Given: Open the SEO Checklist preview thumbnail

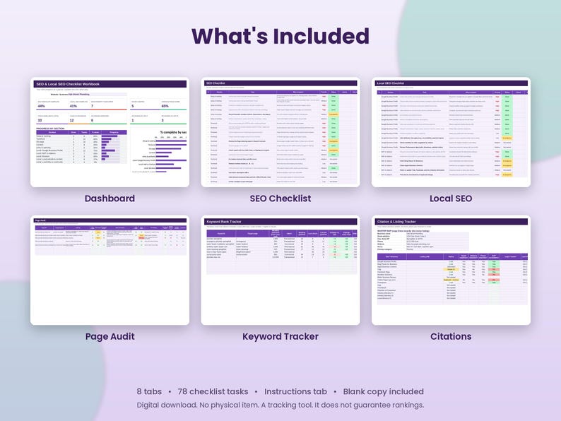Looking at the screenshot, I should [x=280, y=132].
